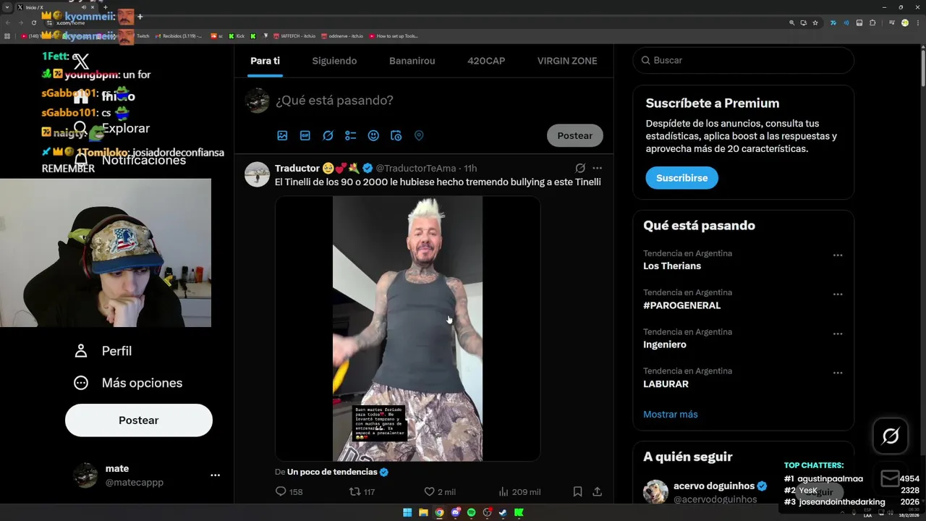Open the Perfil sidebar icon
Image resolution: width=926 pixels, height=521 pixels.
[x=81, y=351]
